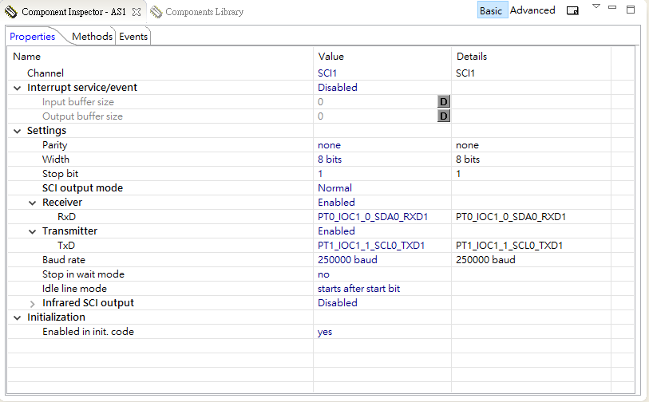Viewport: 649px width, 402px height.
Task: Collapse the Receiver group
Action: [x=33, y=203]
